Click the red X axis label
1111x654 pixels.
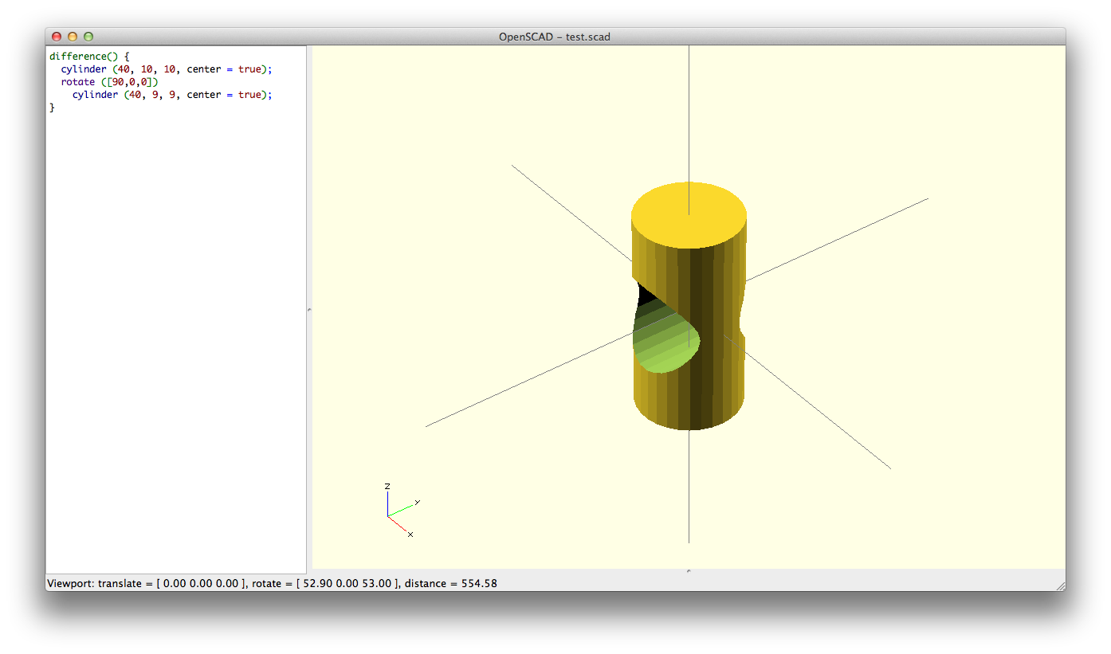pos(410,535)
